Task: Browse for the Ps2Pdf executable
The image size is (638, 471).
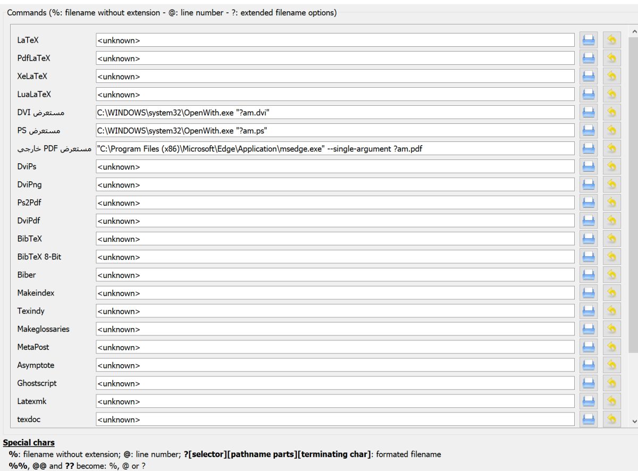Action: point(589,203)
